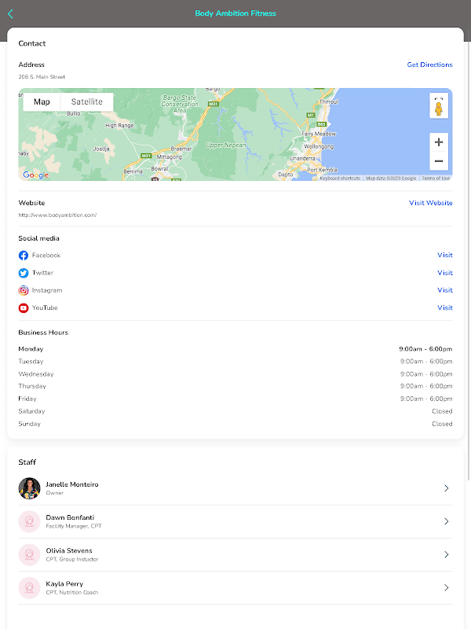Expand Kayla Perry's details chevron
471x629 pixels.
[x=446, y=588]
